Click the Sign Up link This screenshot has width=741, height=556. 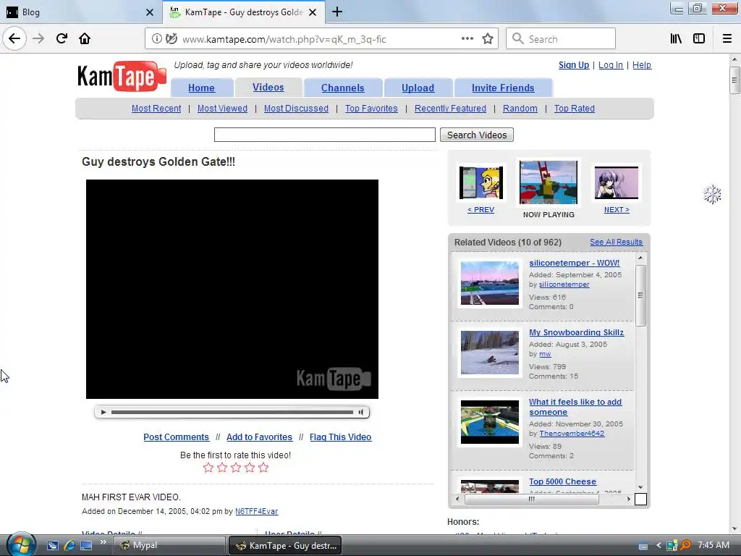coord(574,64)
